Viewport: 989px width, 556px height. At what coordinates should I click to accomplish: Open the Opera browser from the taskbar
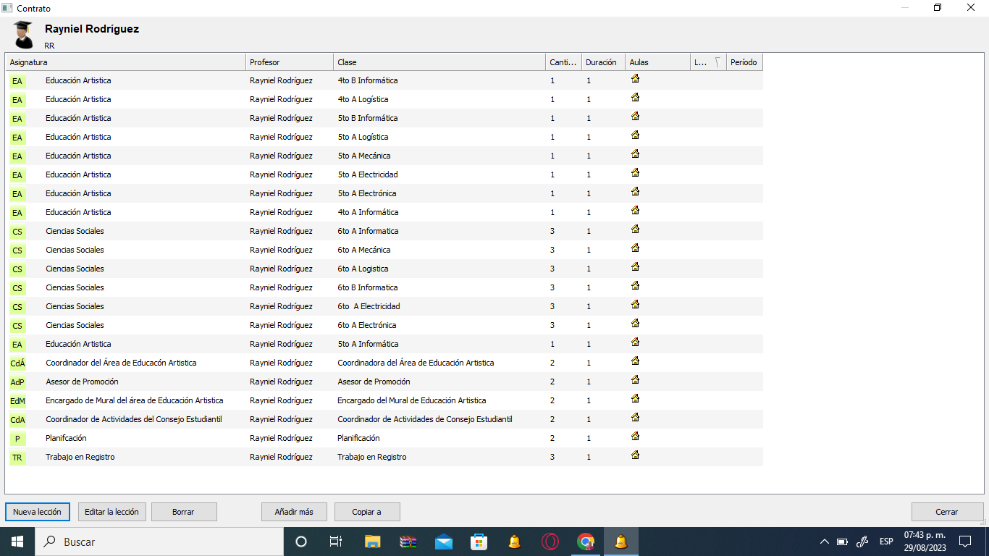(x=550, y=542)
